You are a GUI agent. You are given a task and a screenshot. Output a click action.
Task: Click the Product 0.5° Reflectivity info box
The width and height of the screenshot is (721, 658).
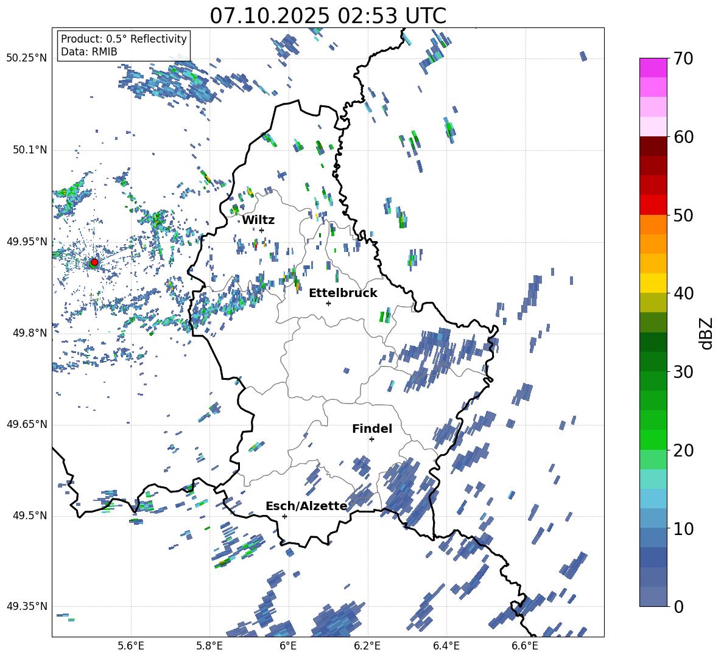124,46
